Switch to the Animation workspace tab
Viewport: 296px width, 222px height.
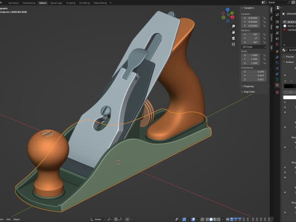14,3
